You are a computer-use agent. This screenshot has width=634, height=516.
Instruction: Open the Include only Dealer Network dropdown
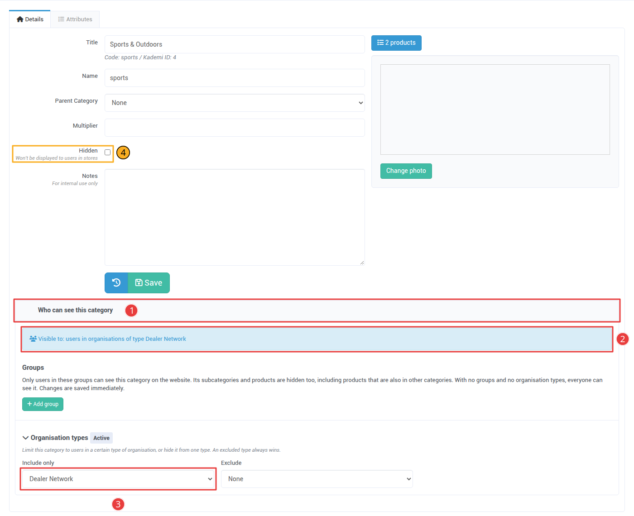118,479
